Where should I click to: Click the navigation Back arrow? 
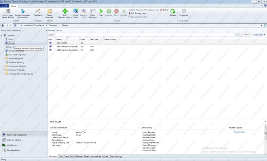tap(3, 25)
